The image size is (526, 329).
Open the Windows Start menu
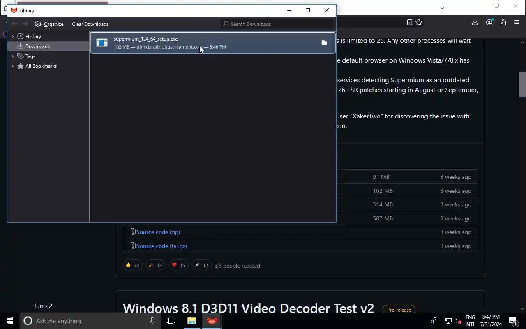pyautogui.click(x=10, y=321)
